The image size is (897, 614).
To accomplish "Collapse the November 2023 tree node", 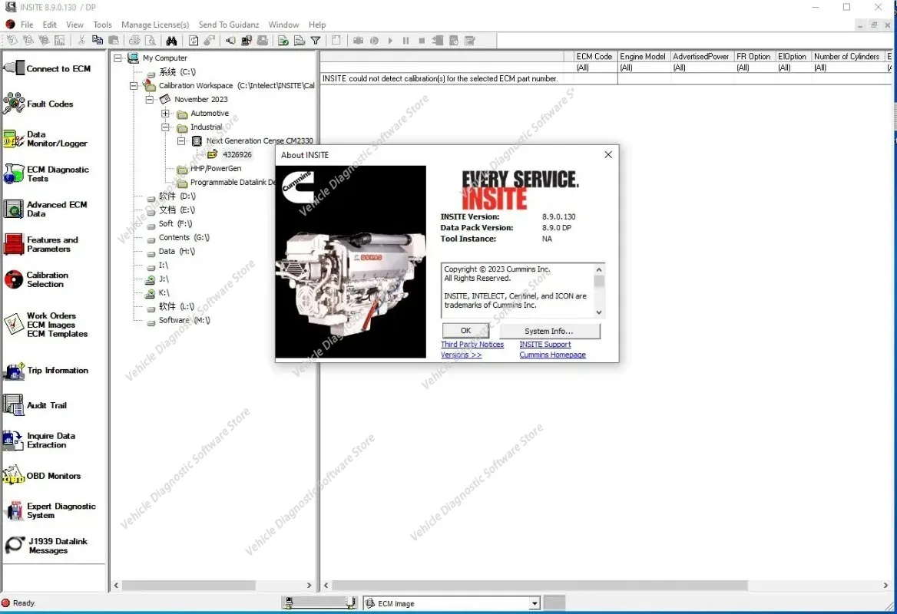I will [x=149, y=100].
